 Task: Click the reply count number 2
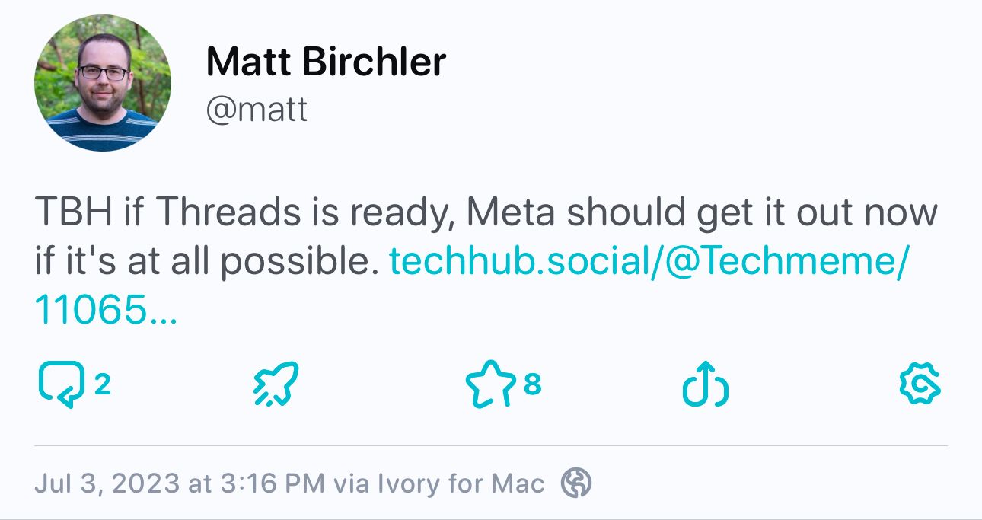(x=103, y=384)
